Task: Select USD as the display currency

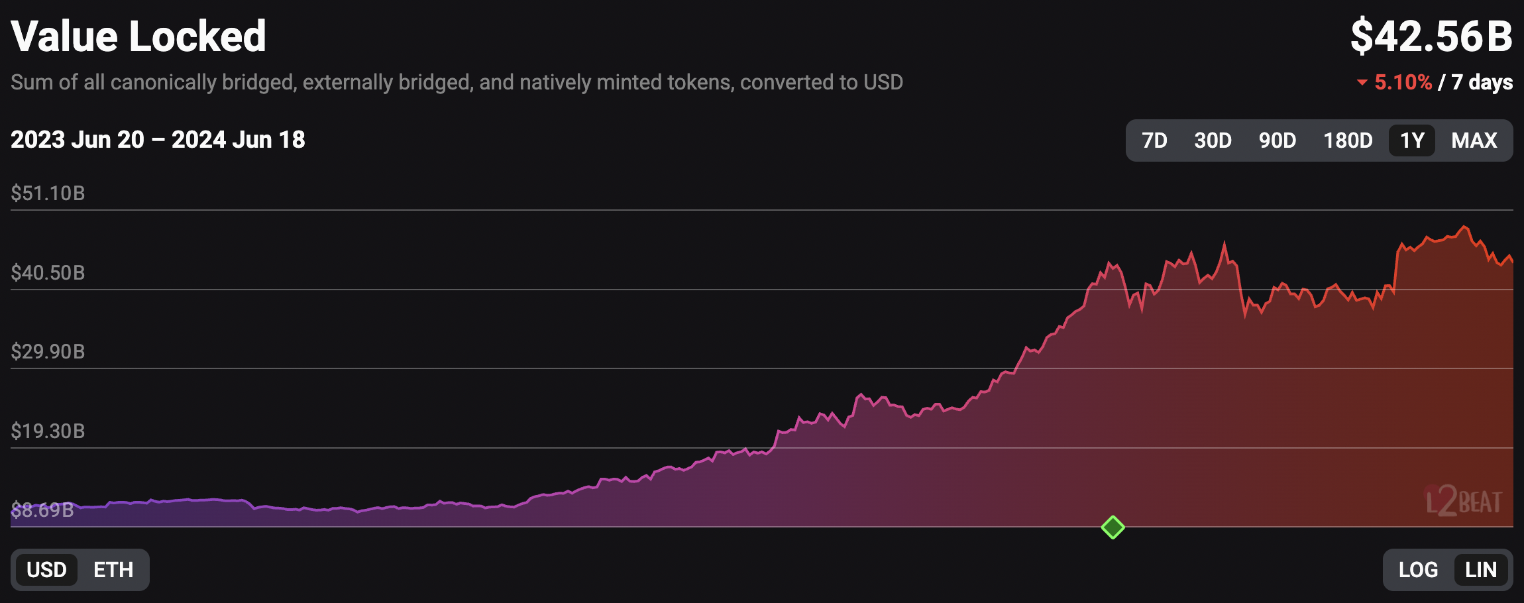Action: tap(46, 570)
